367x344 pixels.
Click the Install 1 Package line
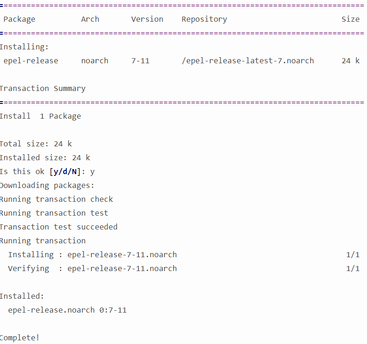[40, 116]
